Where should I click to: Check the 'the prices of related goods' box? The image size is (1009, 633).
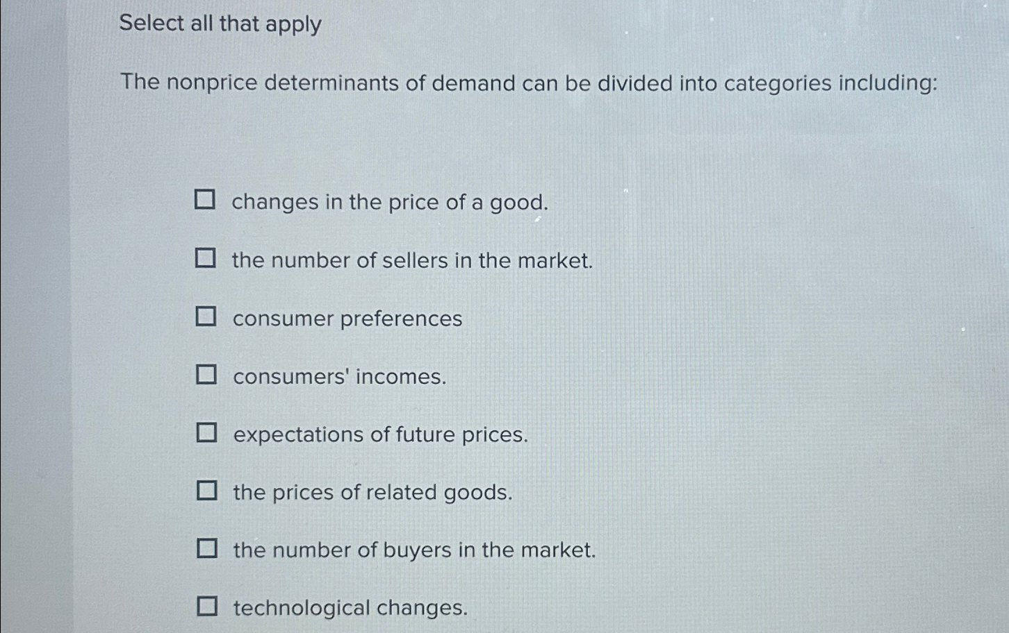pyautogui.click(x=206, y=491)
